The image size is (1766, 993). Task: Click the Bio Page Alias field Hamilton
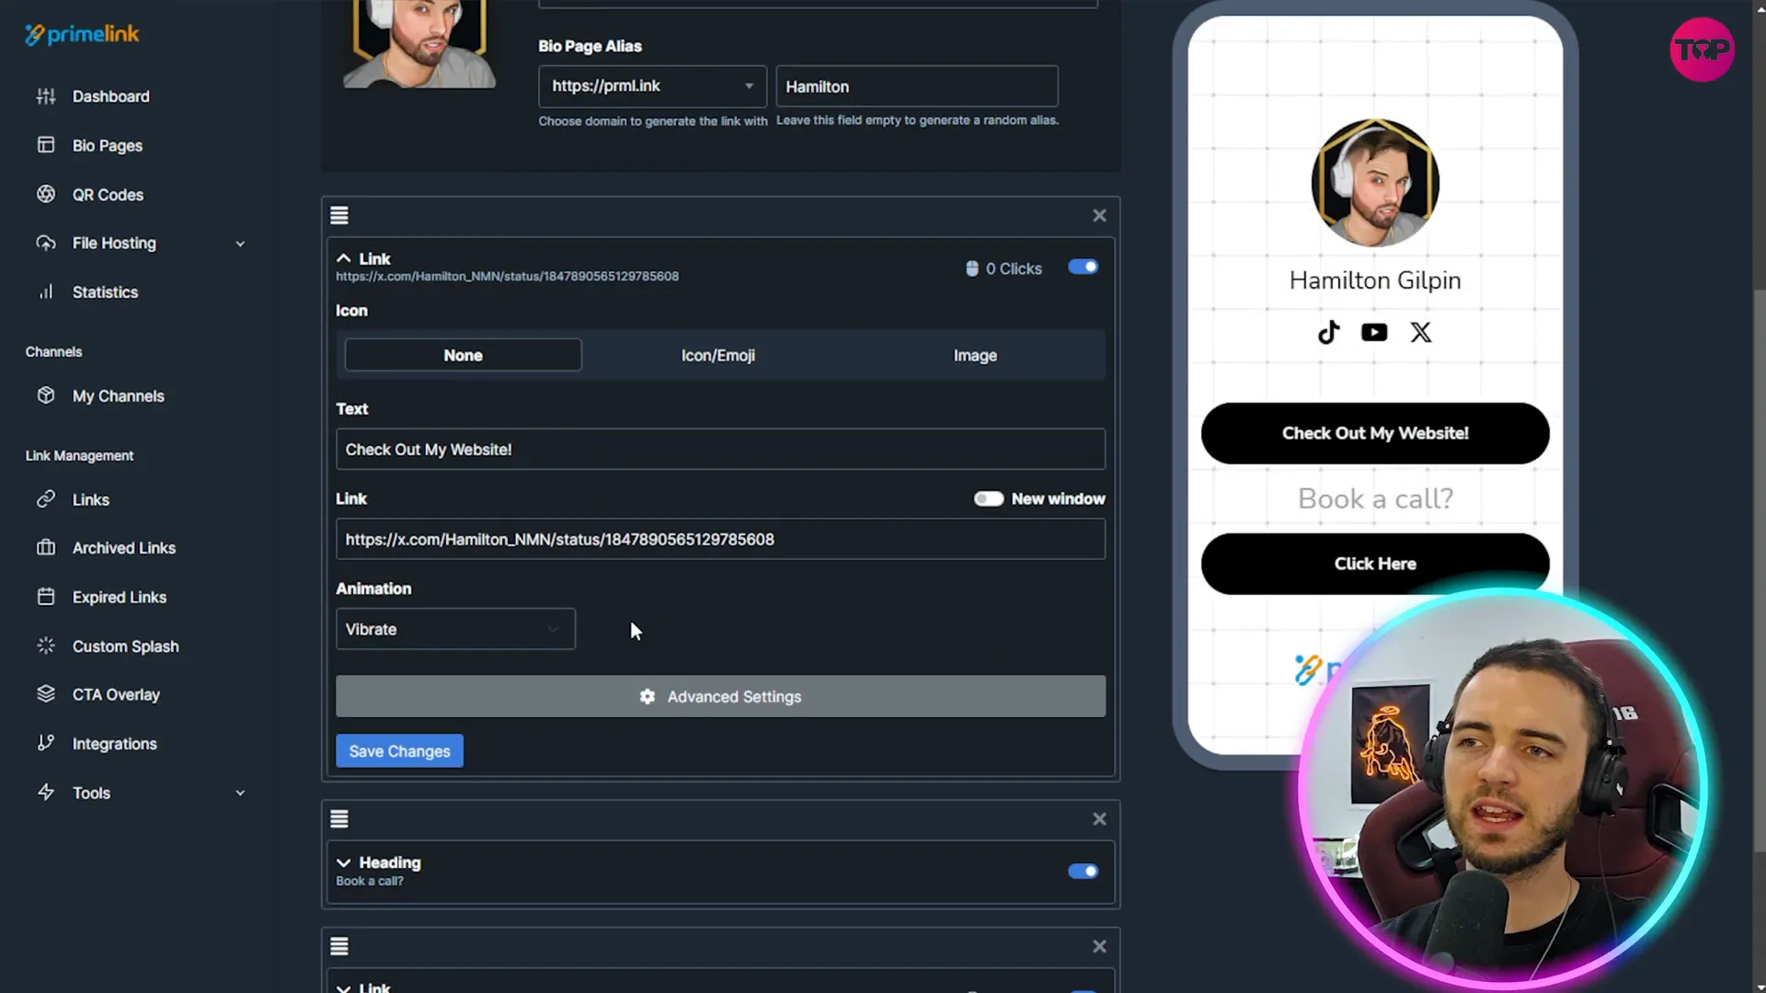pos(917,86)
